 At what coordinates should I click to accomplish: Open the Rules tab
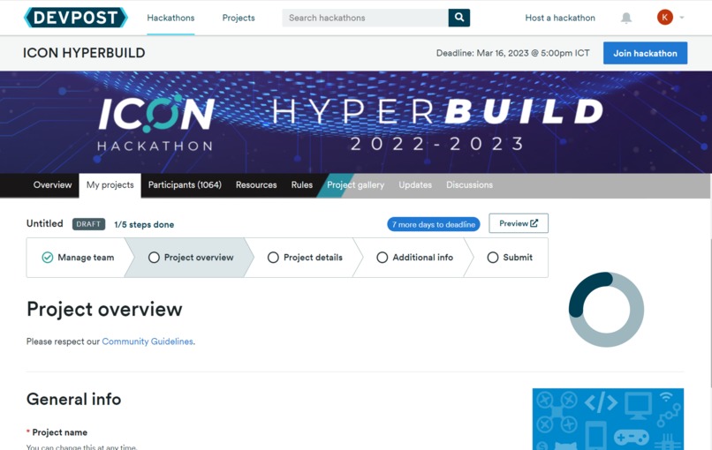click(x=302, y=185)
